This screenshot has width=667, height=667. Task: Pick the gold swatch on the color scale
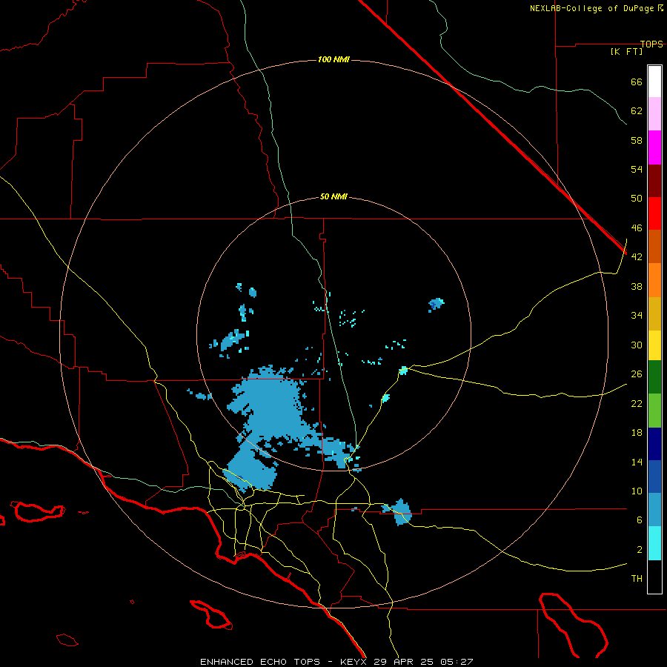[x=654, y=313]
